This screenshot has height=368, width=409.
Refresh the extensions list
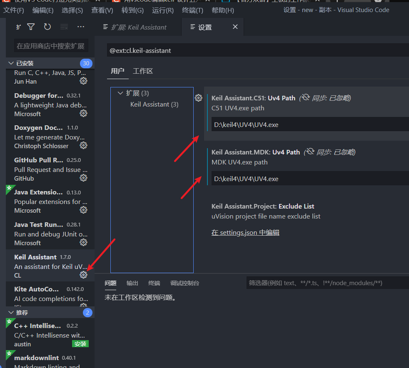click(x=47, y=27)
